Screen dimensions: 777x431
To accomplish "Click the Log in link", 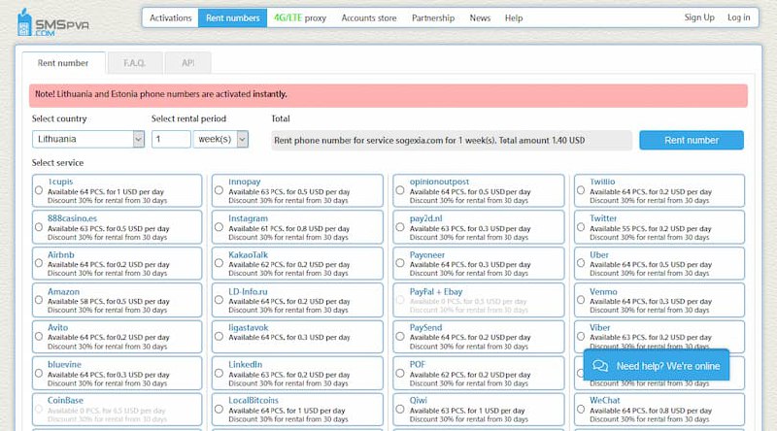I will tap(738, 17).
